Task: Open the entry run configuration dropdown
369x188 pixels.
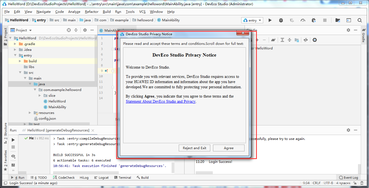Action: tap(252, 20)
